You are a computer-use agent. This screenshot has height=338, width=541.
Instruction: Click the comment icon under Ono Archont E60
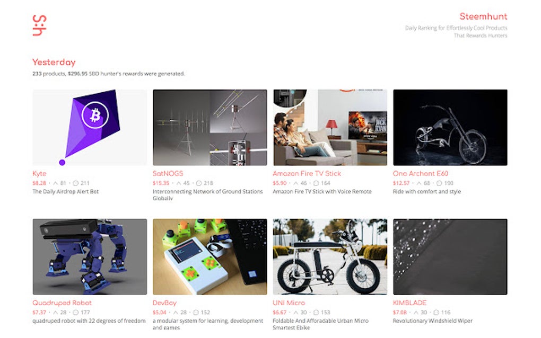(x=439, y=183)
